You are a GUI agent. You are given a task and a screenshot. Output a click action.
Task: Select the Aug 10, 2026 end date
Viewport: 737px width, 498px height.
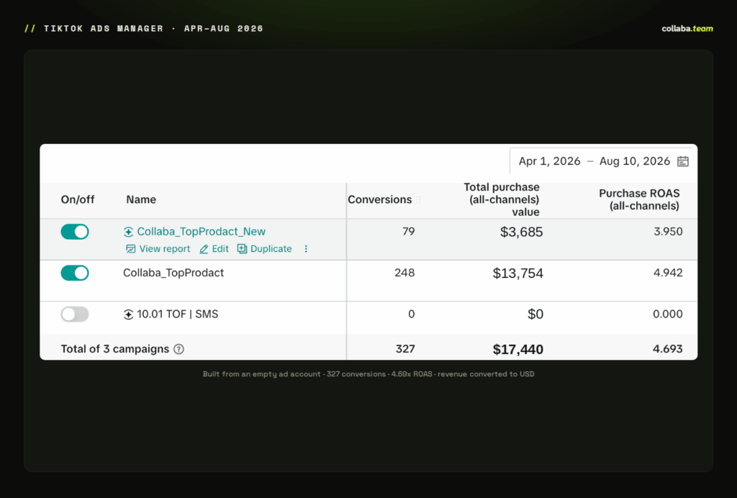coord(635,161)
